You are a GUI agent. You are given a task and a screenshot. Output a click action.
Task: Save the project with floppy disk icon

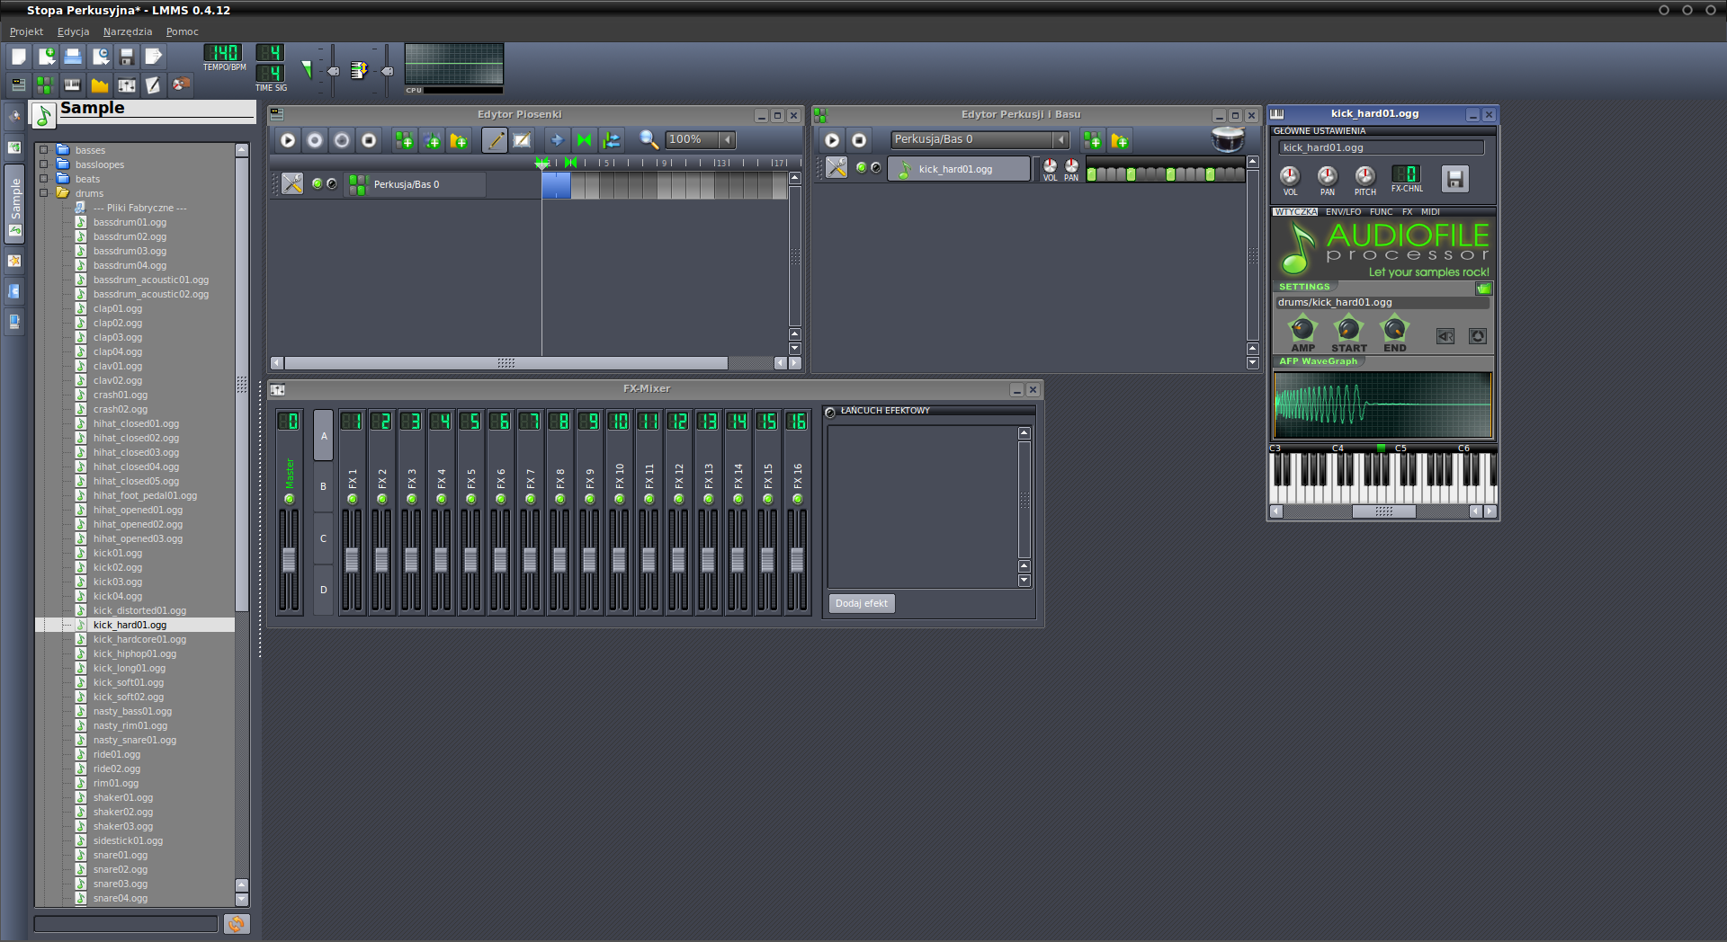pos(127,57)
